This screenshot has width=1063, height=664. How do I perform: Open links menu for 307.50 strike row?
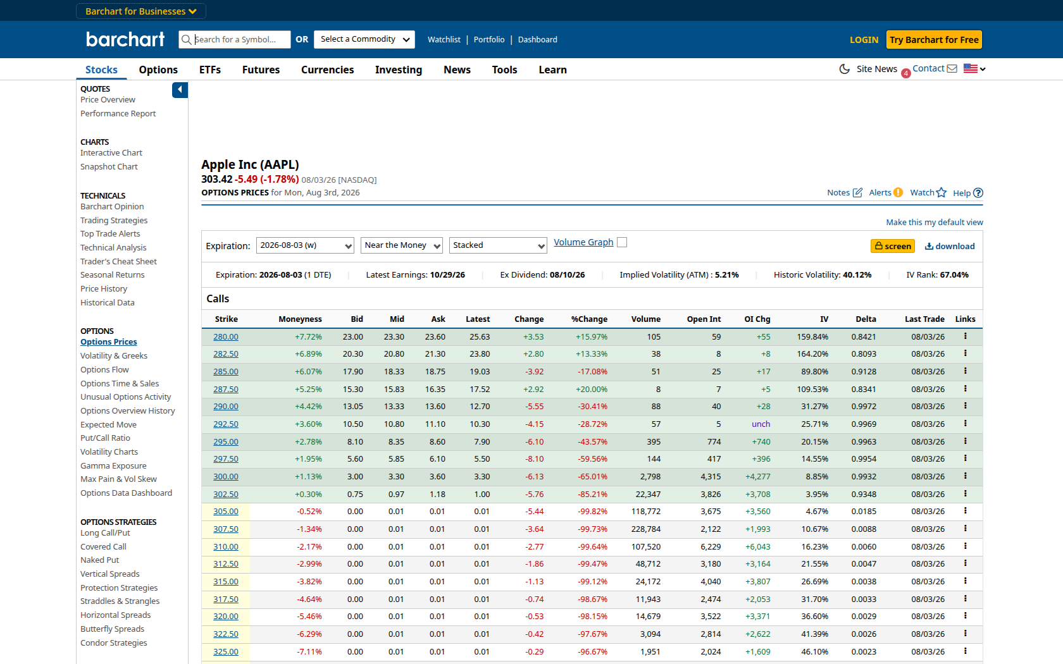966,529
